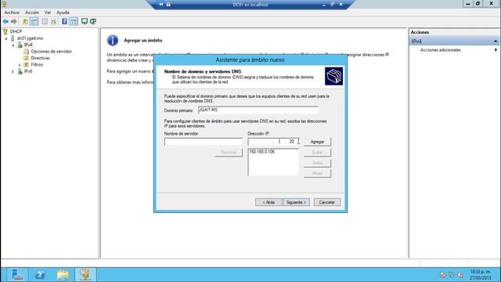Collapse the IPv4 section in Acciones pane

[x=496, y=42]
